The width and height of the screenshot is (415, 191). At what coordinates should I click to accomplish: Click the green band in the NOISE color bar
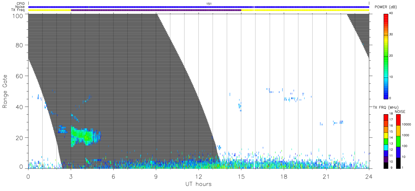pos(398,141)
